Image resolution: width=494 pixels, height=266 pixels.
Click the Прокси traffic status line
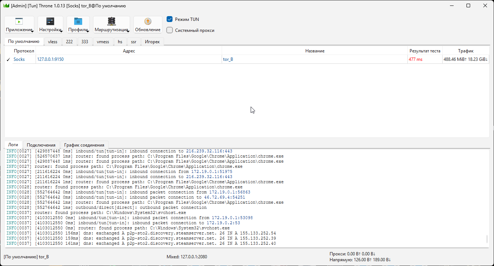pyautogui.click(x=352, y=254)
